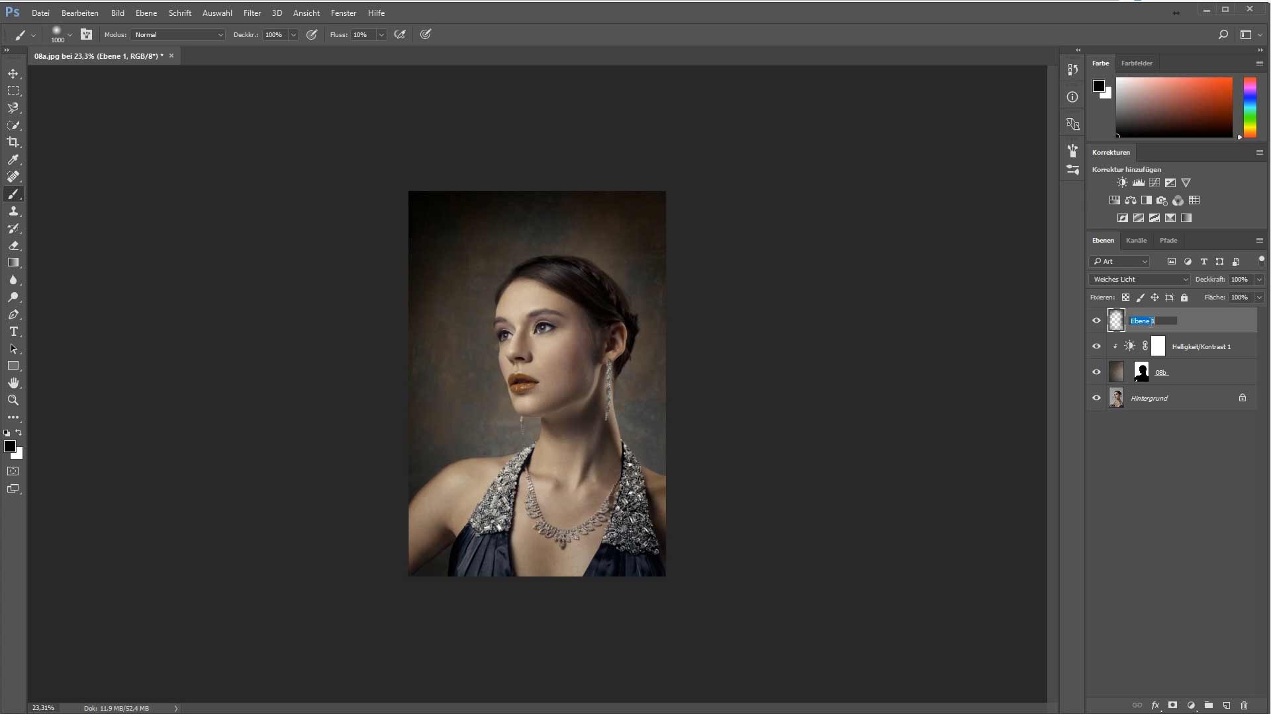Expand the Fluss percentage dropdown arrow
Screen dimensions: 1271x714
[381, 34]
